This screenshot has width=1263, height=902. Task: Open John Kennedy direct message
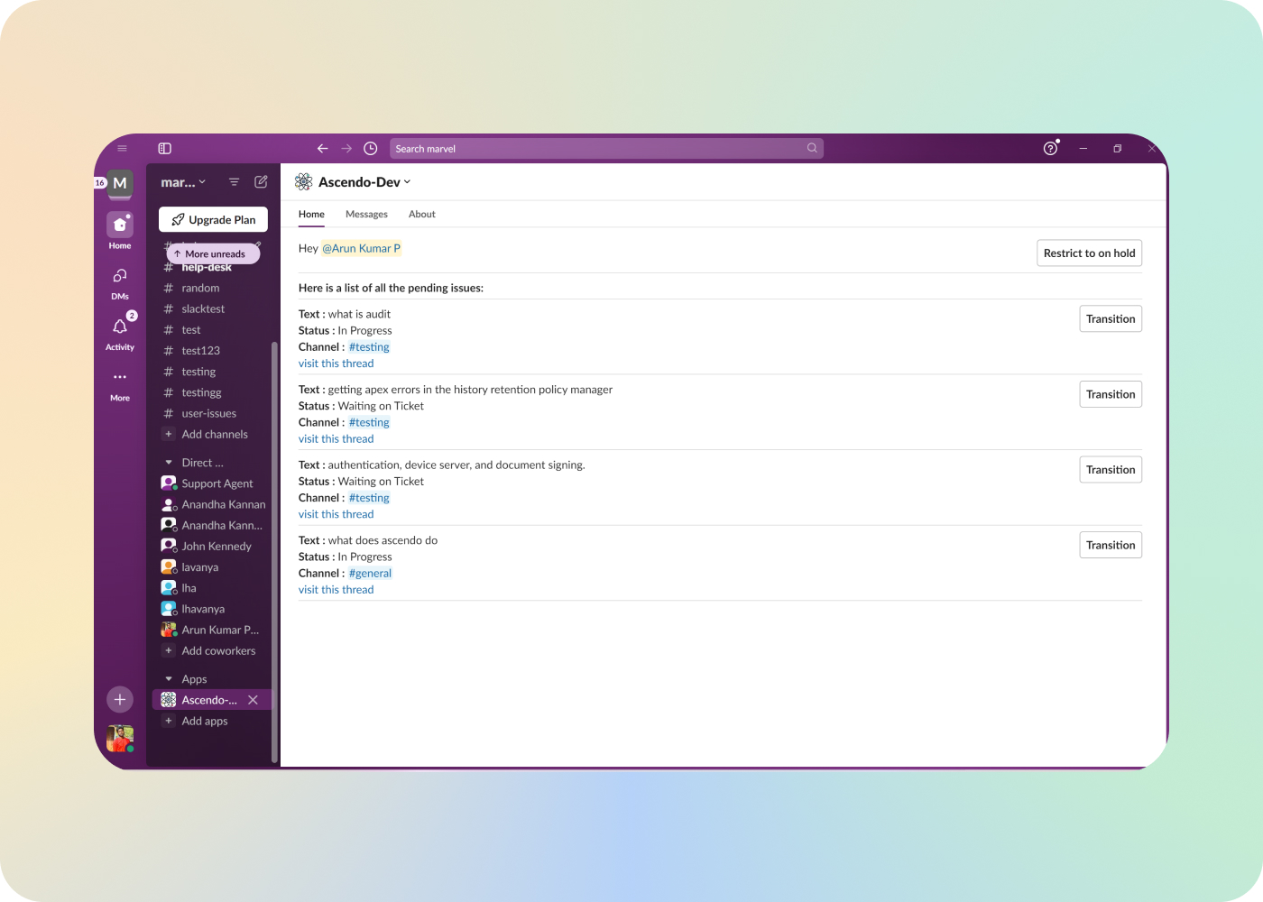213,546
